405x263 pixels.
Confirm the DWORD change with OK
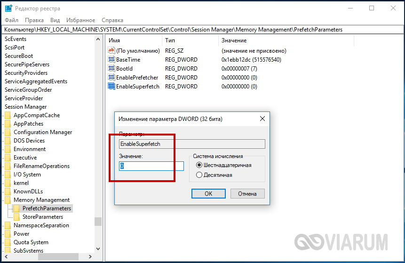(x=208, y=193)
